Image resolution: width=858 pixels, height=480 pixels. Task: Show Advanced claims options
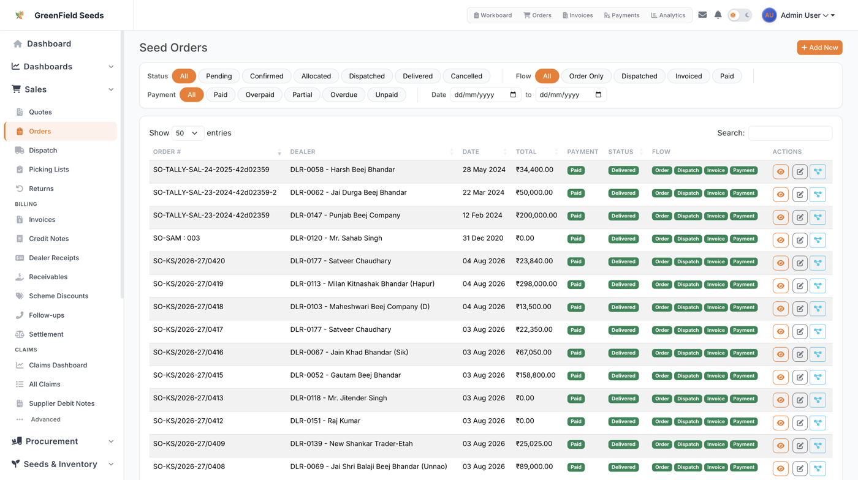[45, 420]
